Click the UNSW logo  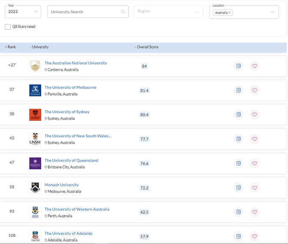click(x=35, y=139)
